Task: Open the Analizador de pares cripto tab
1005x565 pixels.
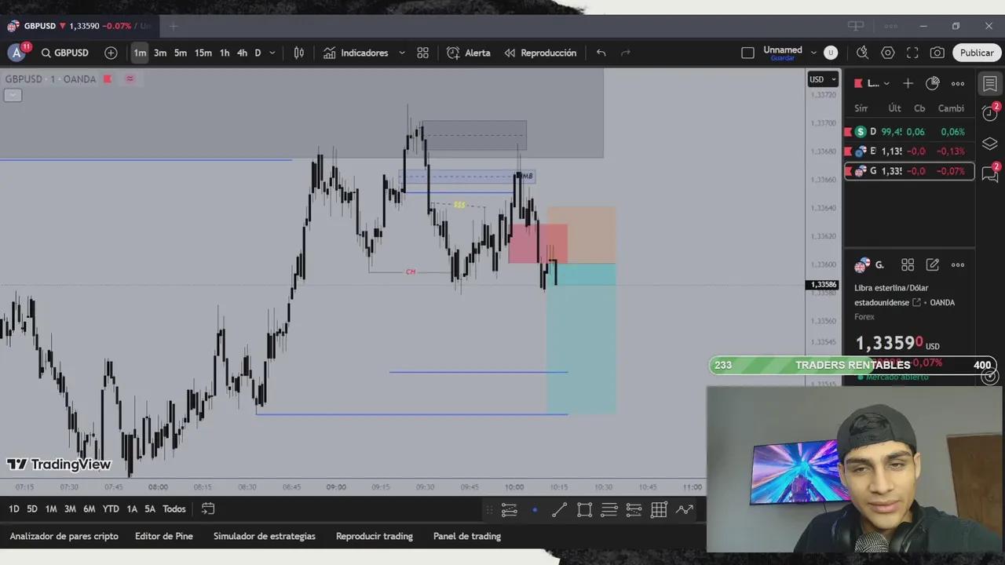Action: click(64, 537)
